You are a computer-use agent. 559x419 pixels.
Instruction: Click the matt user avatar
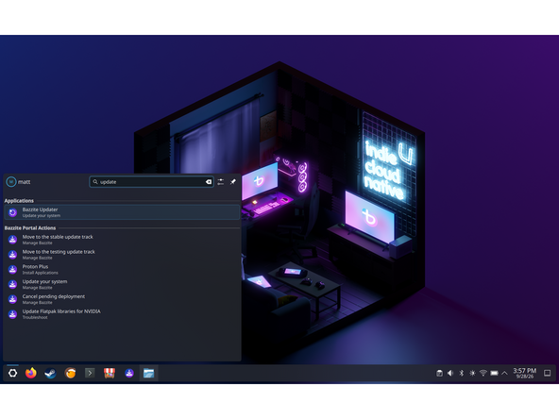11,182
